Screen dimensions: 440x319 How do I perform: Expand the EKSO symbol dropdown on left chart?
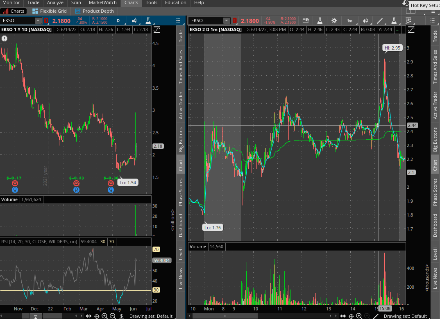(x=38, y=20)
